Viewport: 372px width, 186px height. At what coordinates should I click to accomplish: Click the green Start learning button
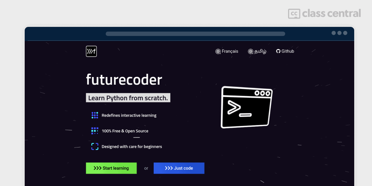click(111, 168)
